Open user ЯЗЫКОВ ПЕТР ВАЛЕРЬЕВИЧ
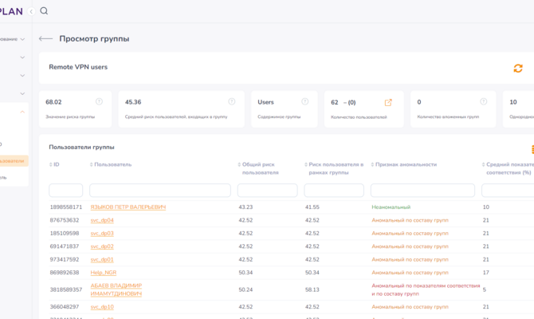Screen dimensions: 534x319 click(x=128, y=207)
